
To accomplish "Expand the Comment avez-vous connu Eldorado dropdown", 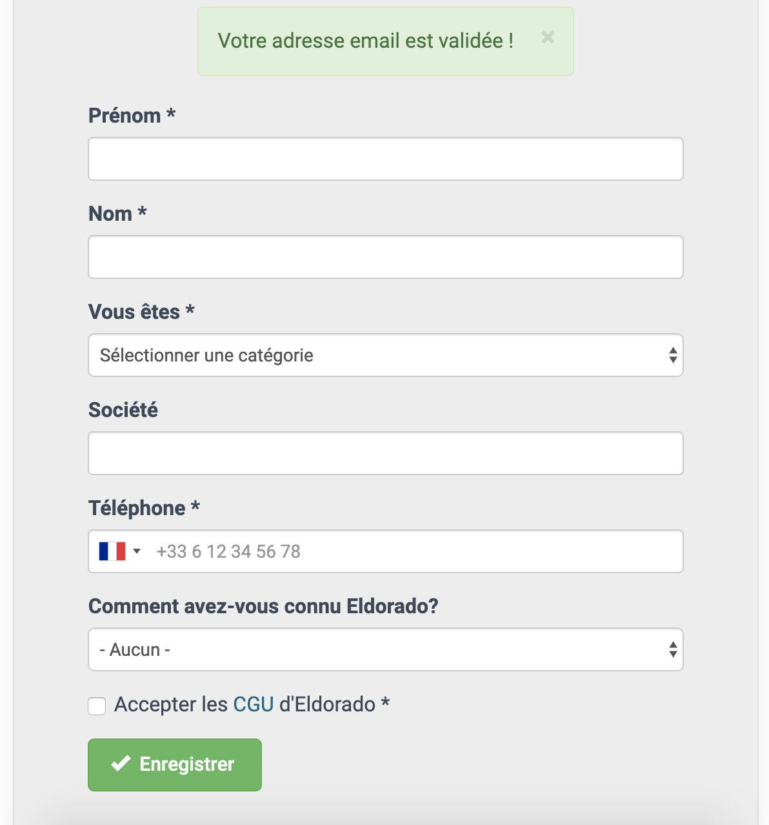I will tap(386, 649).
